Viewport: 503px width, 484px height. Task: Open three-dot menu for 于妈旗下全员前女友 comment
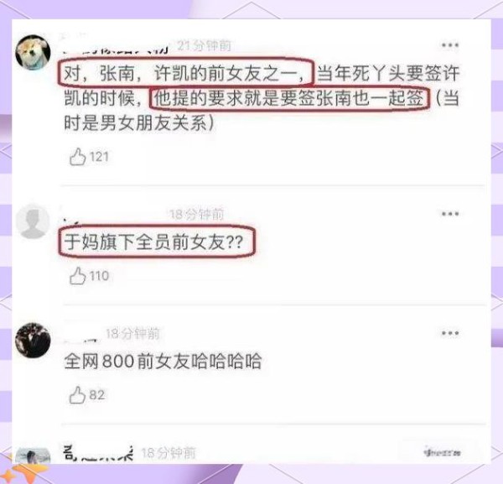[x=450, y=214]
